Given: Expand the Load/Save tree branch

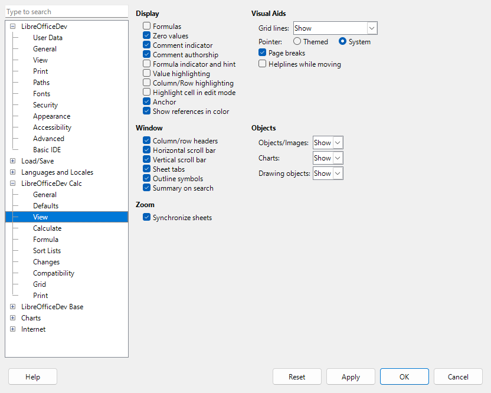Looking at the screenshot, I should click(12, 161).
